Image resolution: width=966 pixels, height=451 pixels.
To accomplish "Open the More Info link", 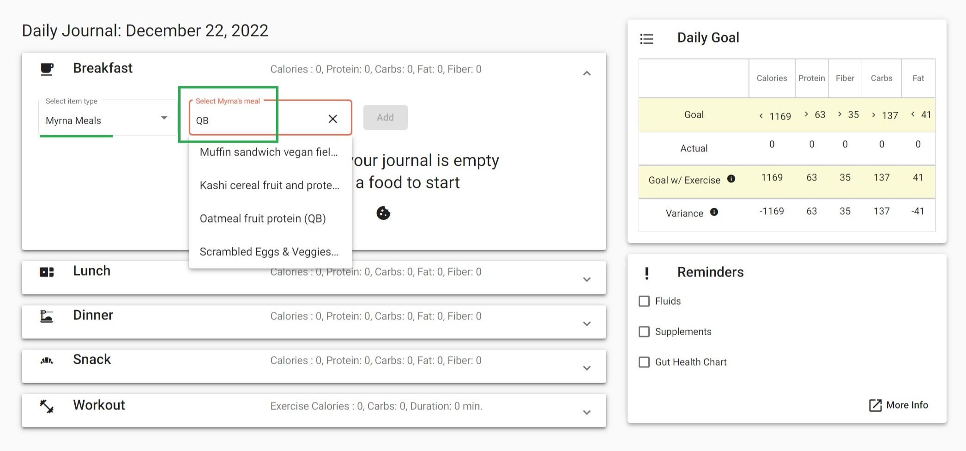I will tap(899, 405).
